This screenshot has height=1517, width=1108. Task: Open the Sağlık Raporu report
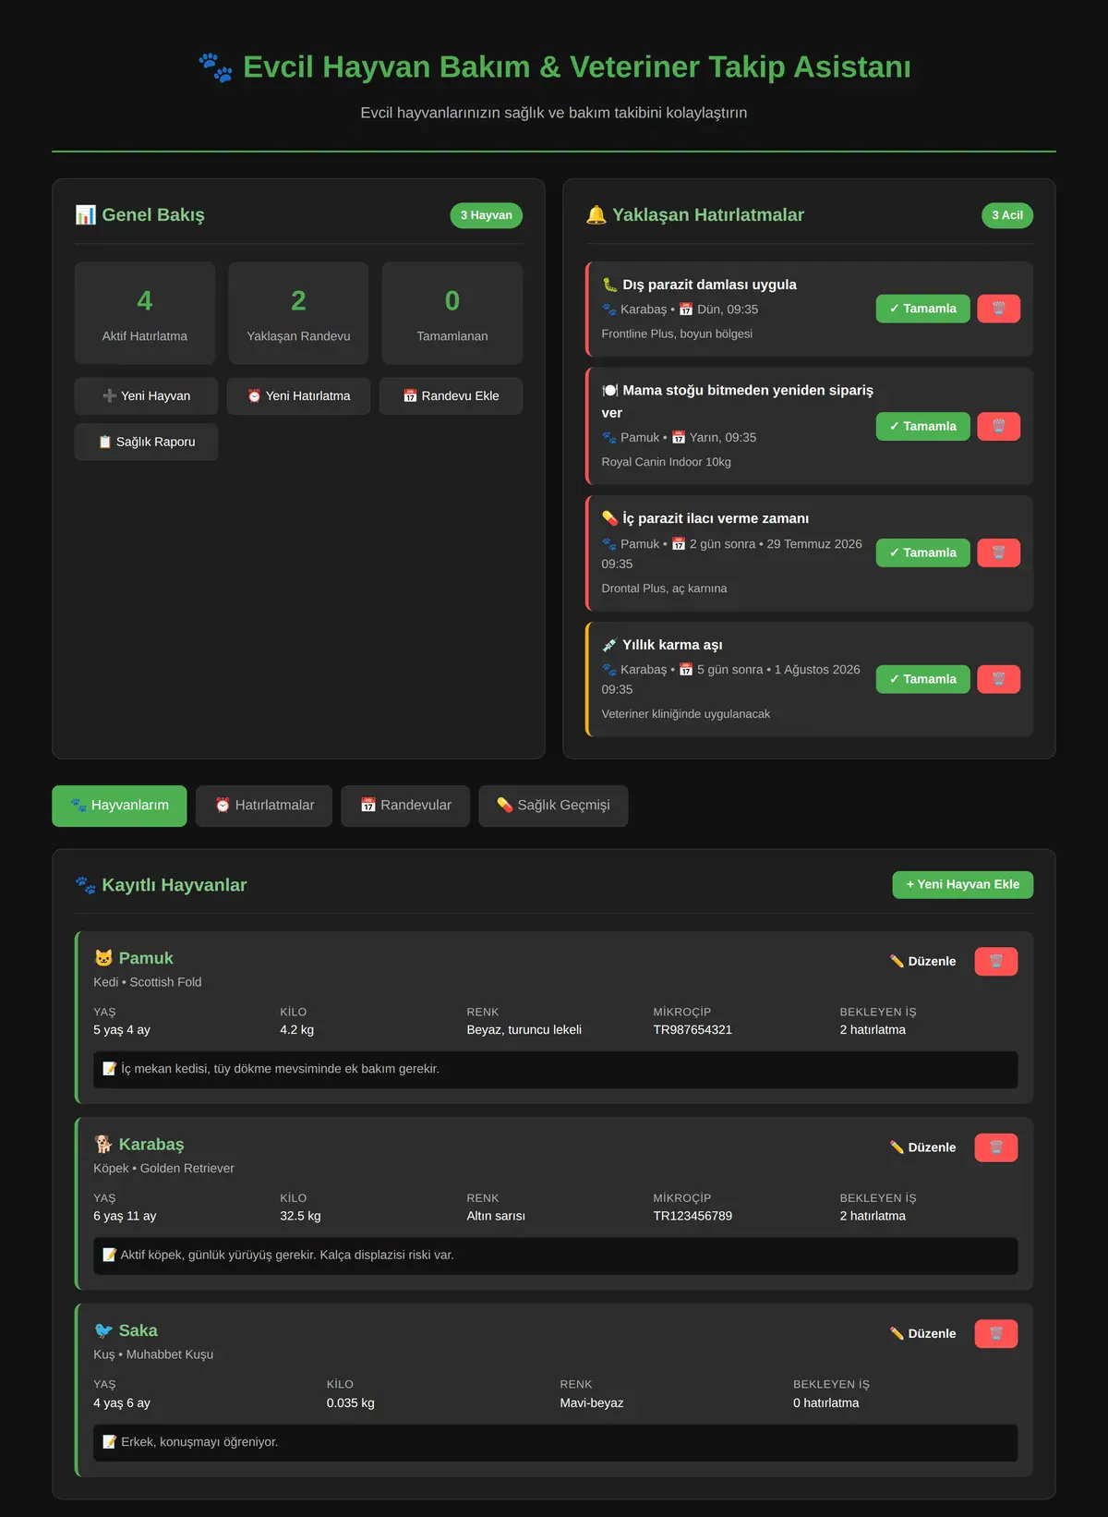[x=146, y=442]
